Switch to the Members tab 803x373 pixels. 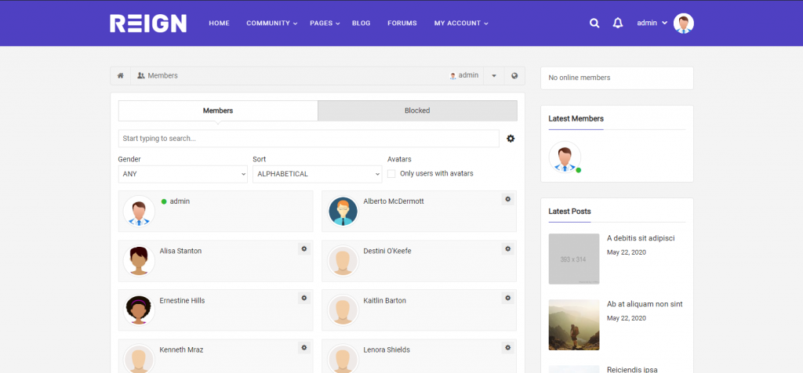coord(218,110)
